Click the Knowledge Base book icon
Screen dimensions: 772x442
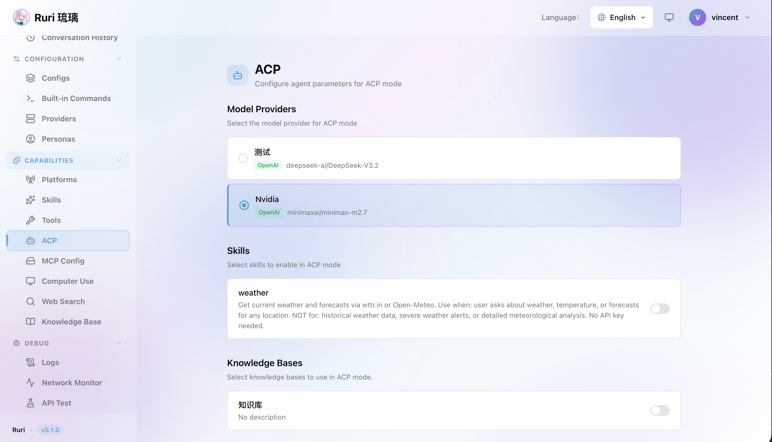31,322
